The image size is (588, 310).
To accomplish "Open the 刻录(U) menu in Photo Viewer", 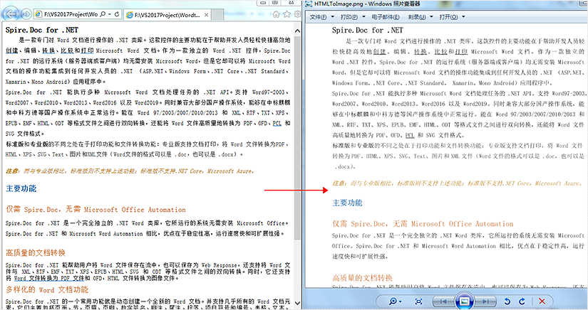I will coord(421,17).
